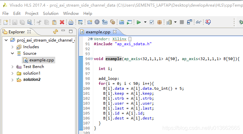This screenshot has height=134, width=243.
Task: Click the New File toolbar icon
Action: 6,22
